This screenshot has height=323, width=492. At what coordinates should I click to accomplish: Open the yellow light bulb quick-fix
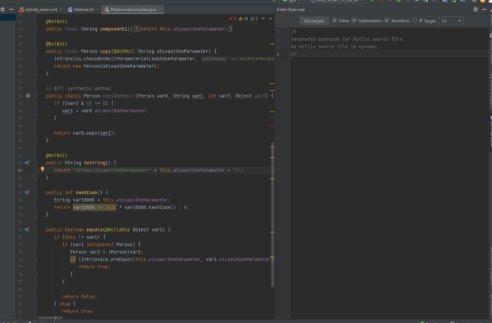(x=42, y=170)
